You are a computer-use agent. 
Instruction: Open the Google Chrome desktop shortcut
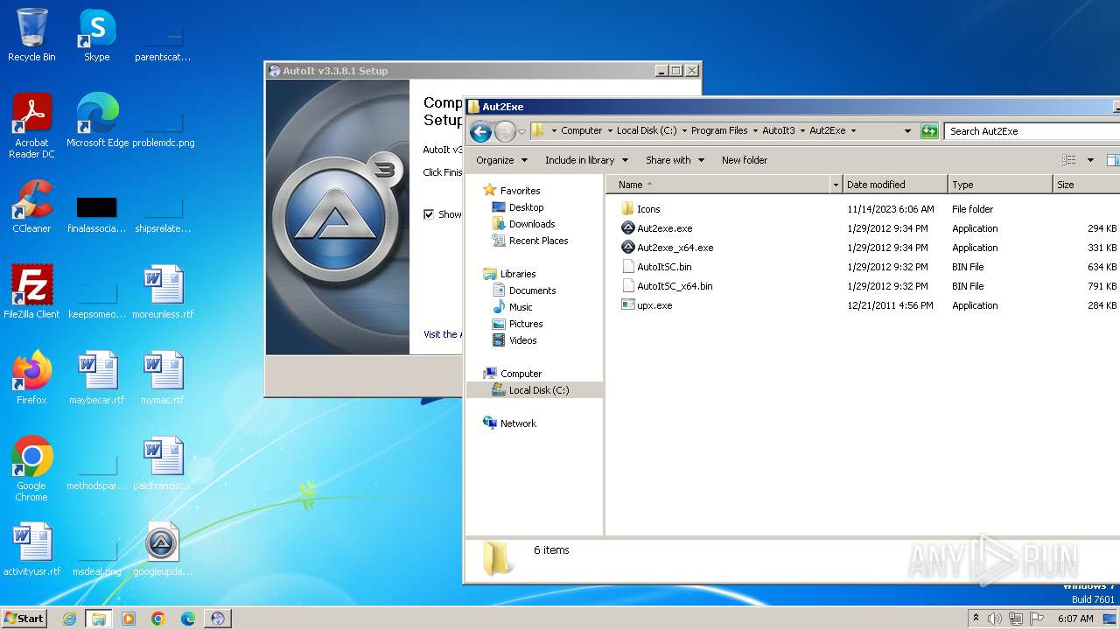coord(31,469)
